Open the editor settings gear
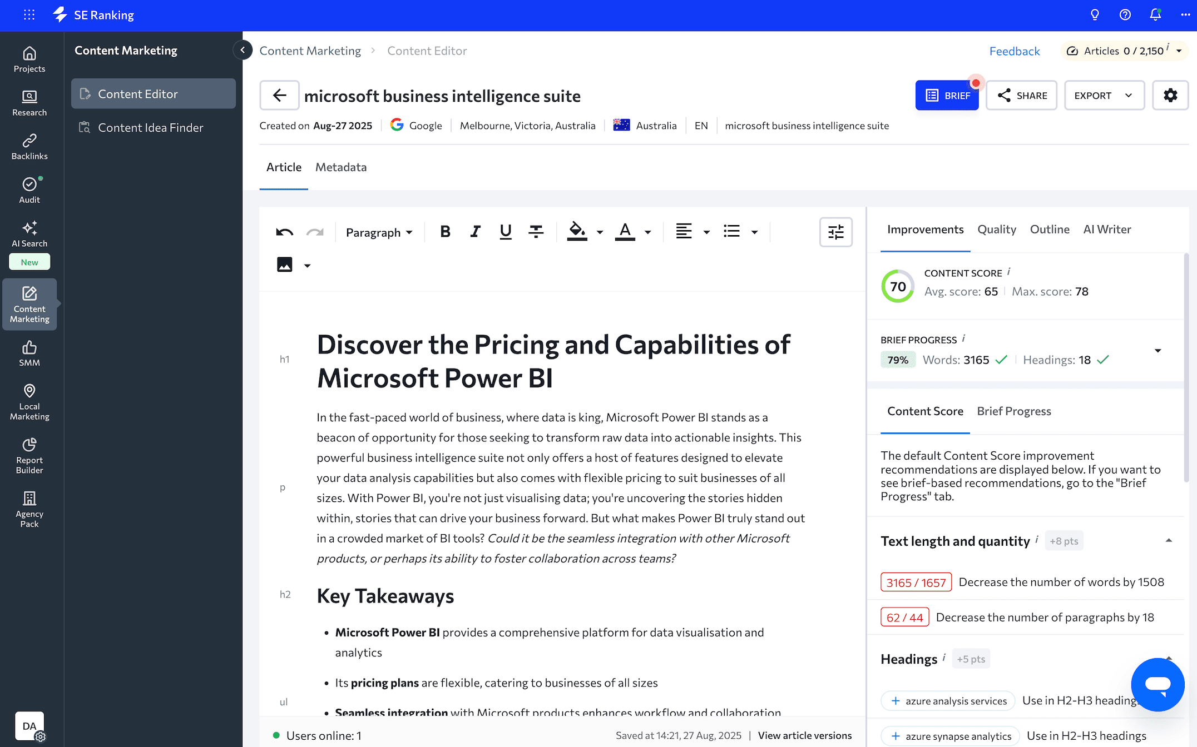Image resolution: width=1197 pixels, height=747 pixels. coord(1170,95)
